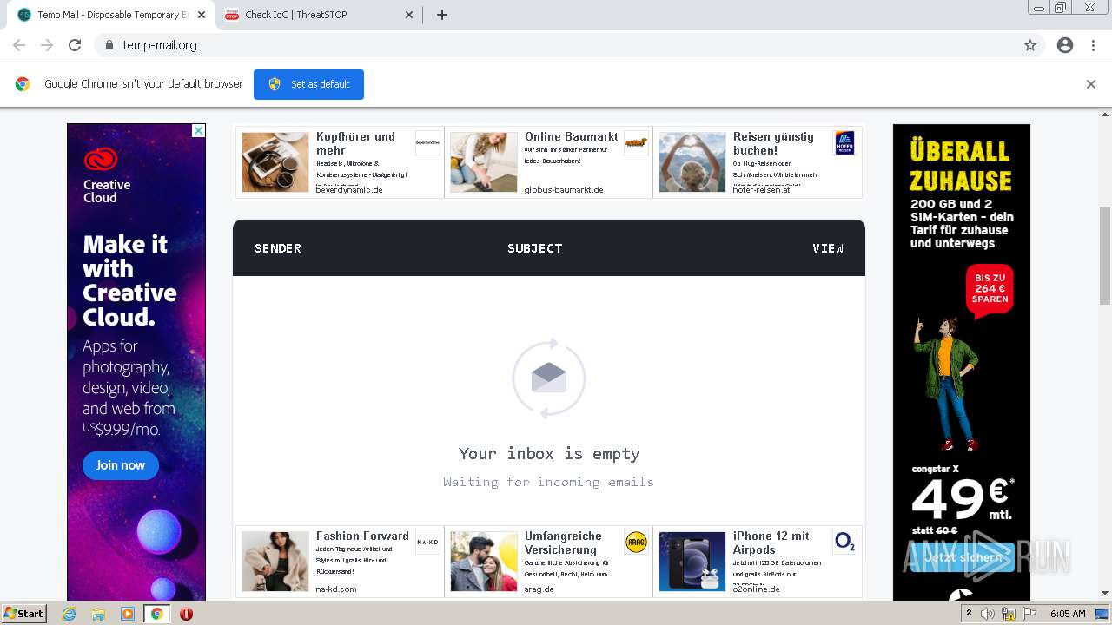1112x625 pixels.
Task: Click Jetzt sichern in congstar ad
Action: pyautogui.click(x=962, y=557)
